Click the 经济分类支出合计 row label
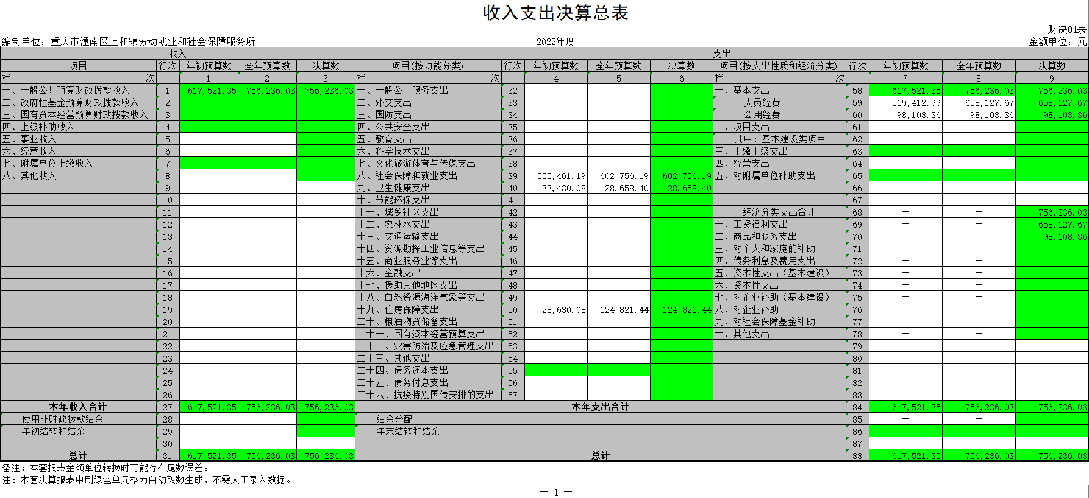 click(779, 212)
